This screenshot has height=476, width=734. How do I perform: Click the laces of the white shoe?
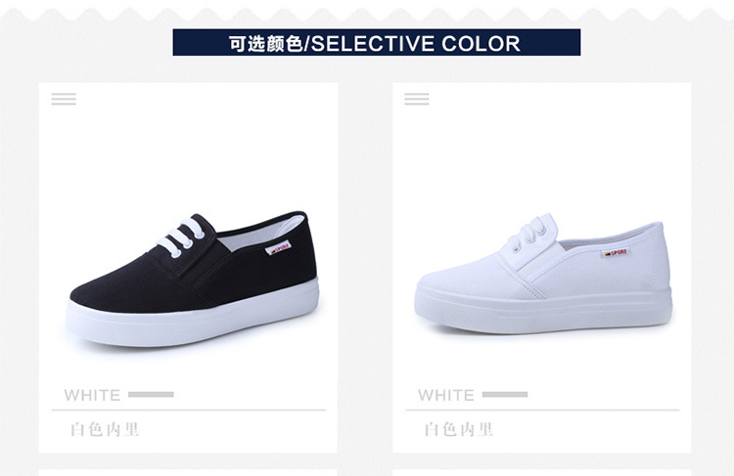click(528, 234)
